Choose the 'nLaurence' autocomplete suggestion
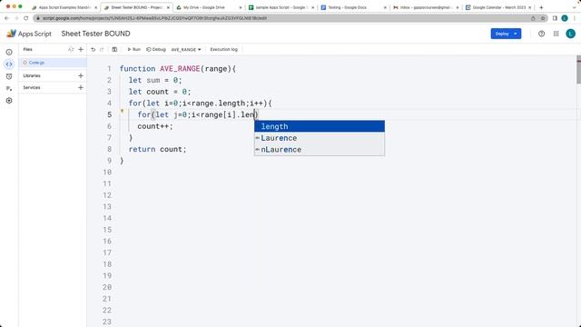Screen dimensions: 581x327 (320, 149)
